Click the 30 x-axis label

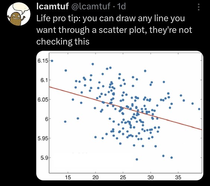point(150,177)
